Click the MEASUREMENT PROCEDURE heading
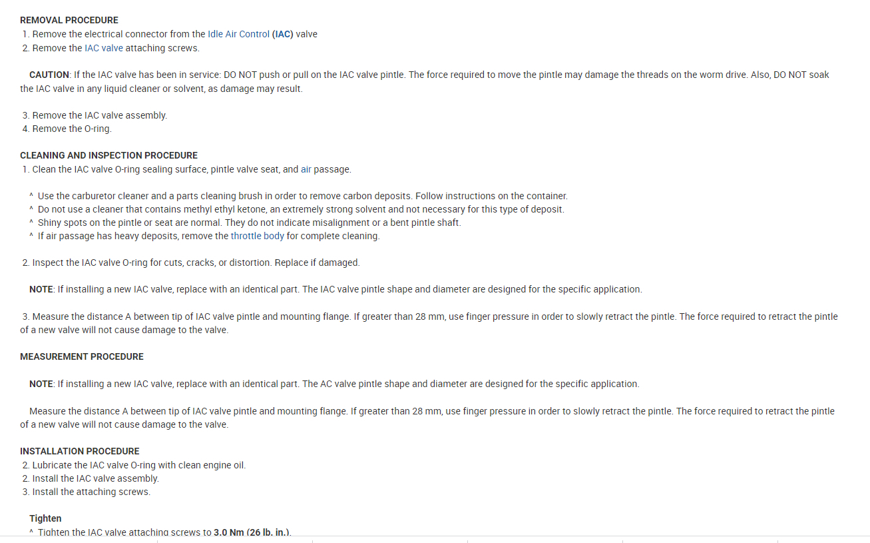 click(x=82, y=356)
